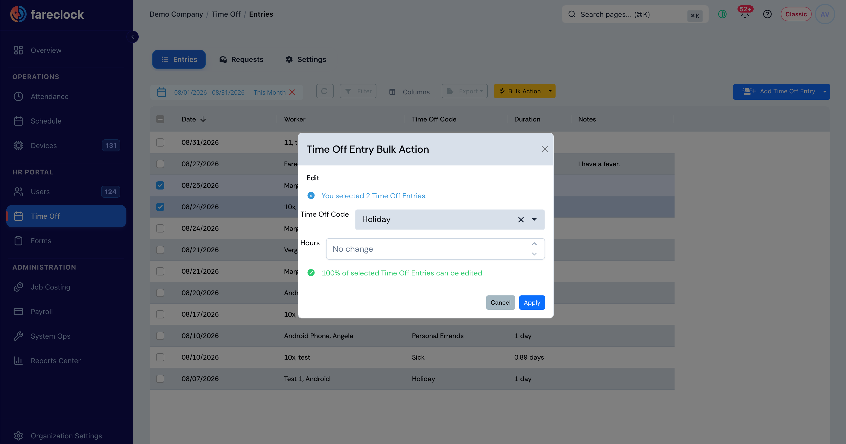Click the refresh icon in the toolbar
846x444 pixels.
[324, 91]
